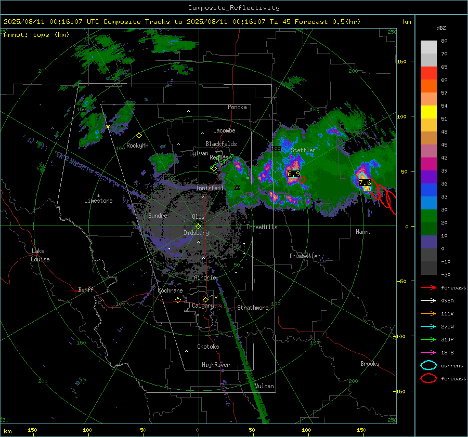Select the blue 33-36 dBZ color swatch
Image resolution: width=468 pixels, height=437 pixels.
coord(428,190)
